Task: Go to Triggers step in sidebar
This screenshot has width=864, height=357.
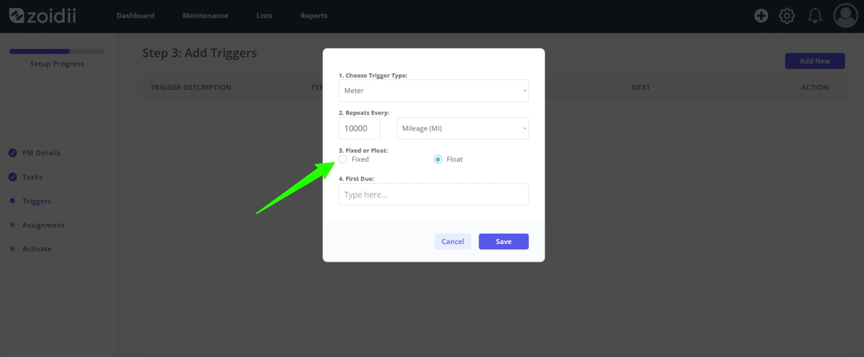Action: point(37,201)
